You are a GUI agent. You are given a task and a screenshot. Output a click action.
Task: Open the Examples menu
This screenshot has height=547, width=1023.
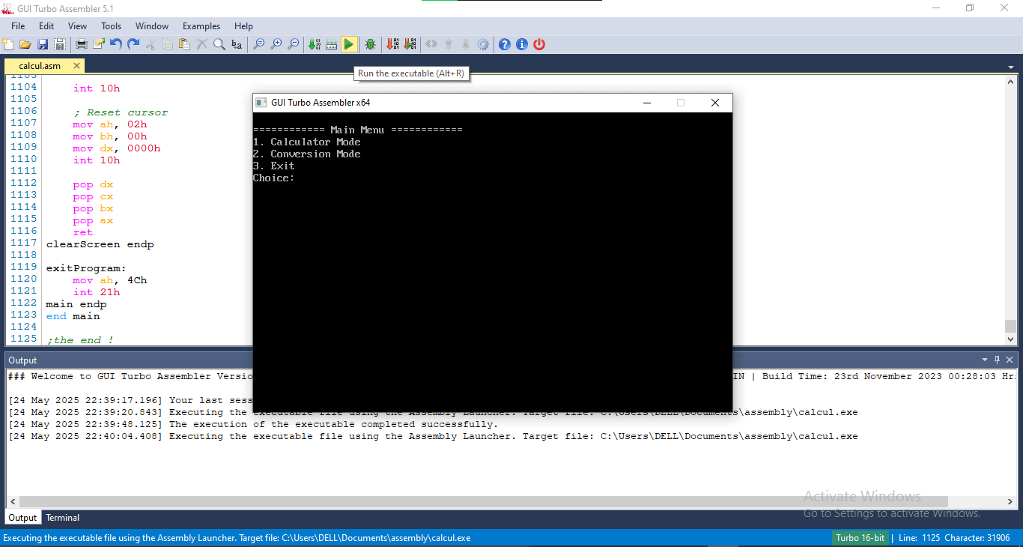pyautogui.click(x=201, y=25)
